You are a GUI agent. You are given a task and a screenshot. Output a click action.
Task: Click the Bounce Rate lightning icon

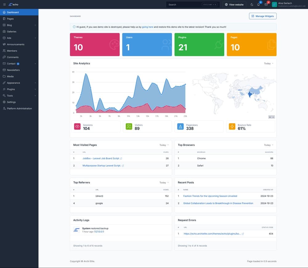[x=232, y=127]
